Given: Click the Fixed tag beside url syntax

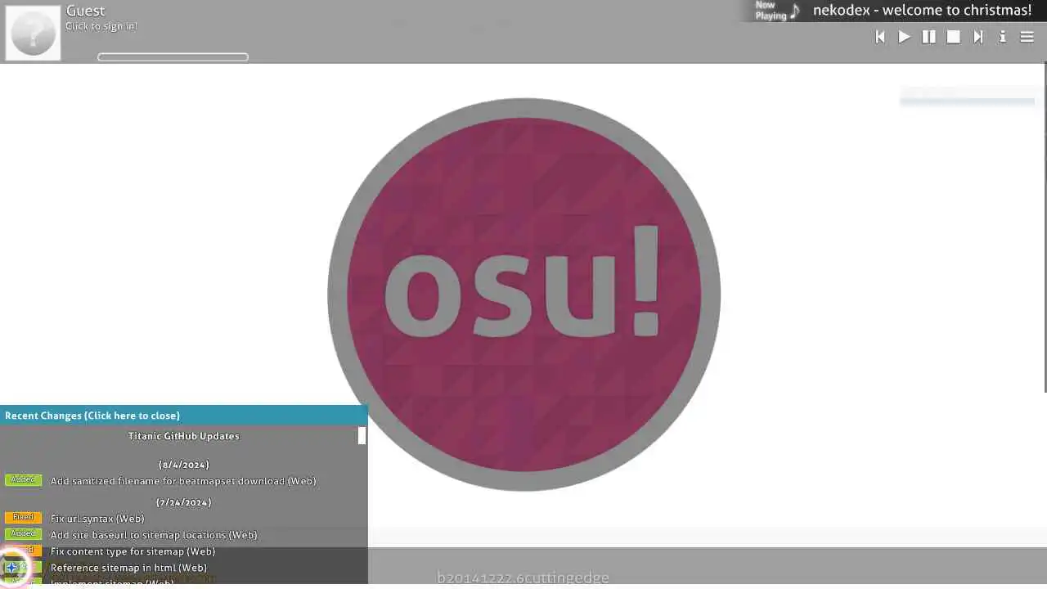Looking at the screenshot, I should pos(23,518).
